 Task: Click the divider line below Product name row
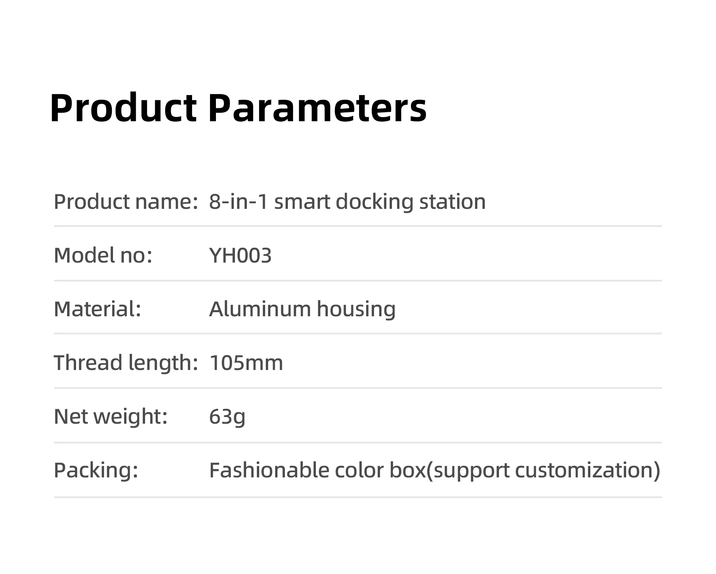coord(358,226)
